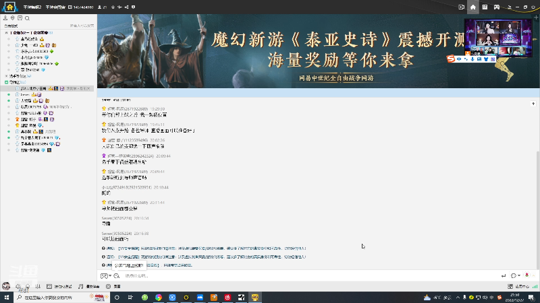The height and width of the screenshot is (303, 540).
Task: Click the speak mode button in bottom bar
Action: tap(59, 287)
